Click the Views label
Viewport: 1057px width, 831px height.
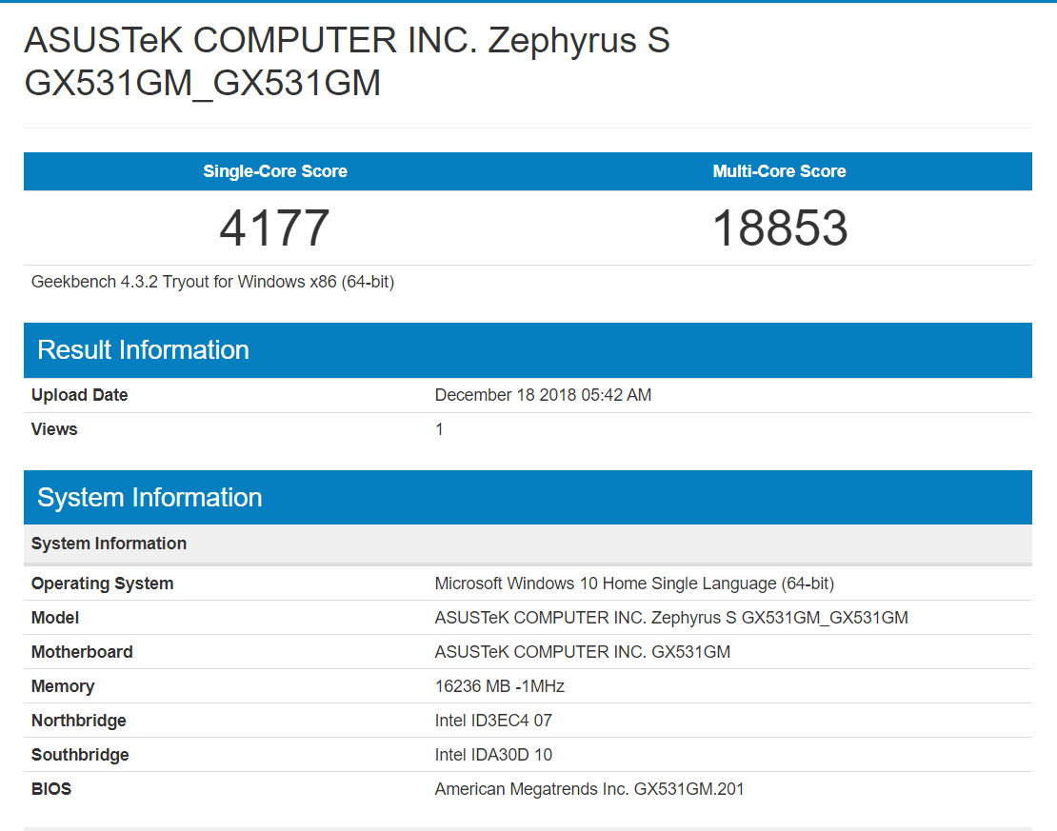54,429
